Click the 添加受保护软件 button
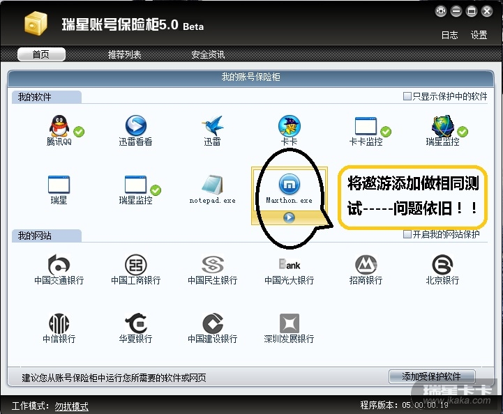The width and height of the screenshot is (503, 414). tap(432, 376)
